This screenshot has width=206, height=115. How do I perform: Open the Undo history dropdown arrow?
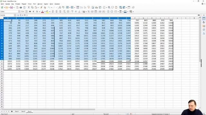(51, 8)
